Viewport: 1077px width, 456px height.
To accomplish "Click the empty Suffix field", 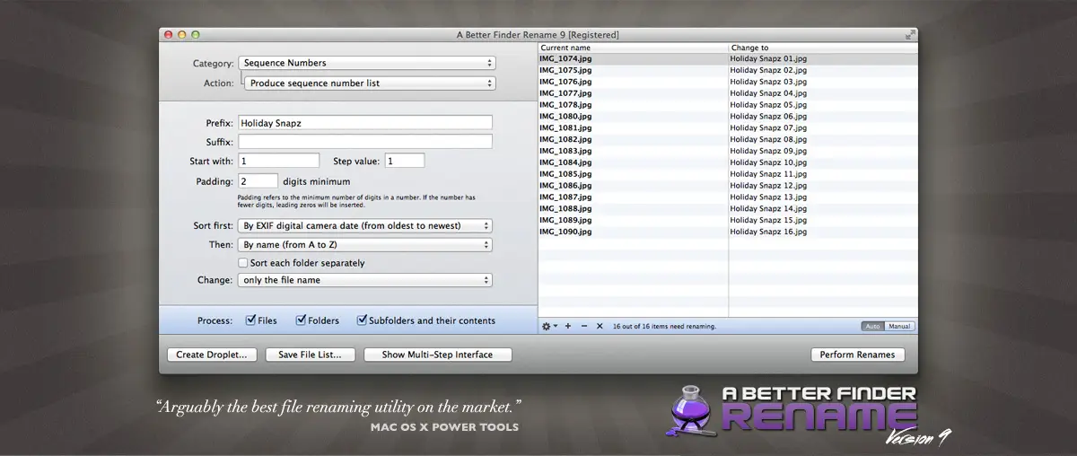I will click(365, 142).
